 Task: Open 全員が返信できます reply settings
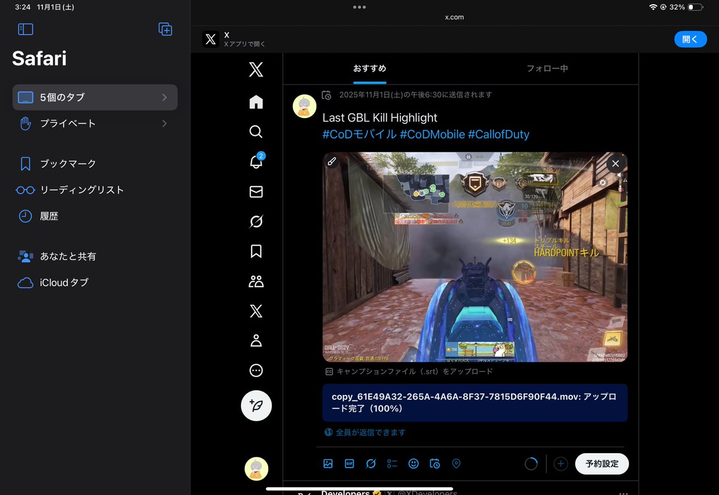pyautogui.click(x=365, y=432)
